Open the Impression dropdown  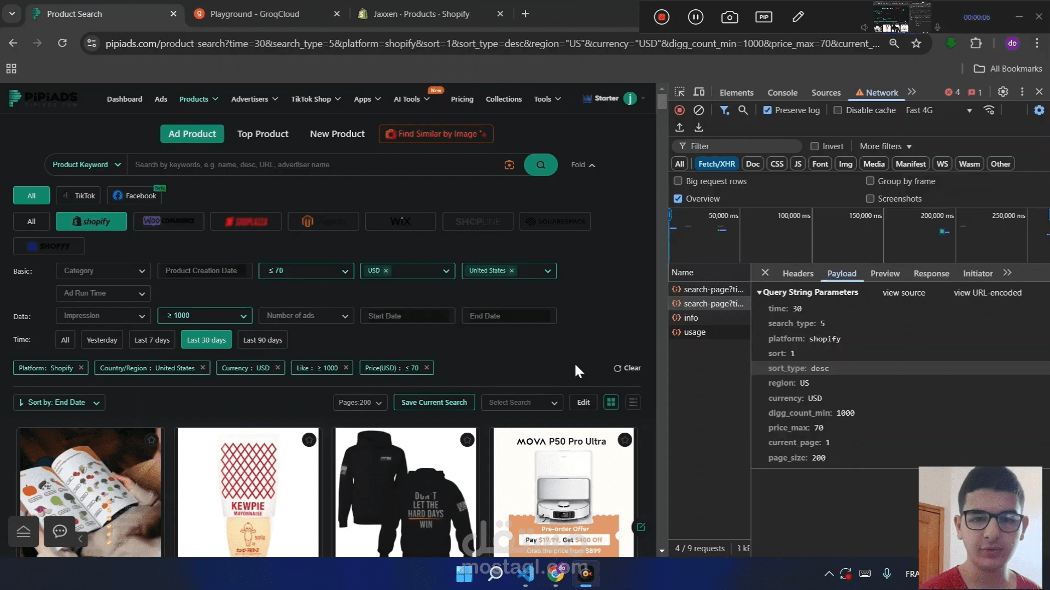pyautogui.click(x=103, y=315)
